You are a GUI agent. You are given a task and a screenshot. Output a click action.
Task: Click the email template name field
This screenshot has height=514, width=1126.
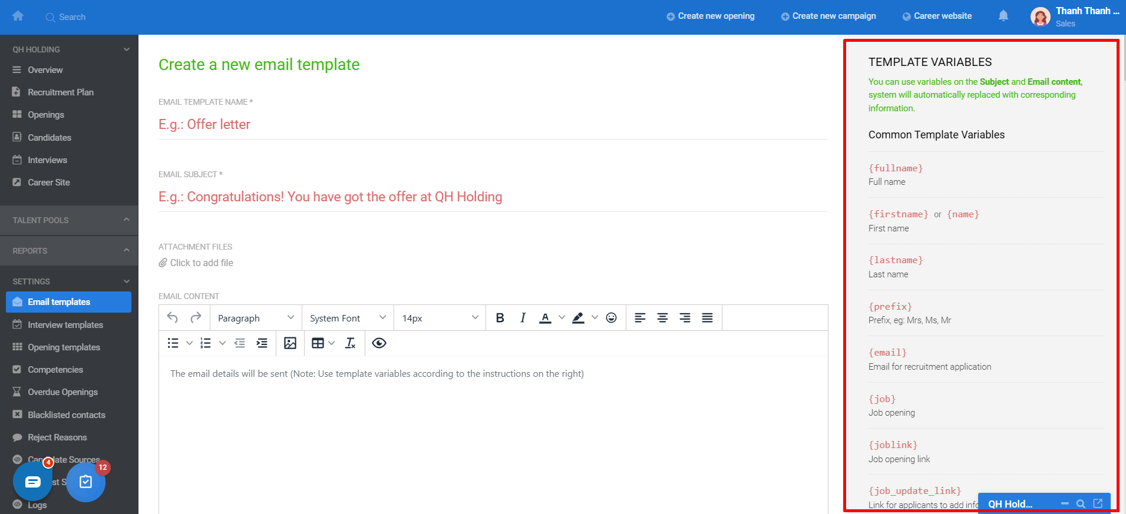[x=493, y=124]
